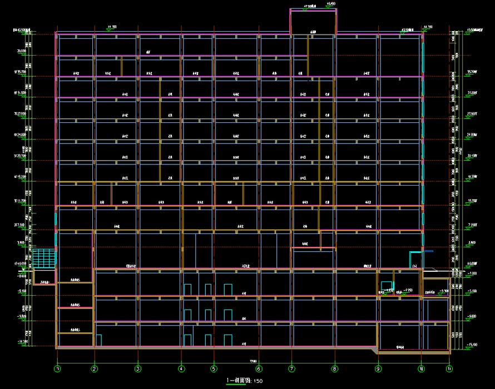
Task: Select grid axis bubble 6
Action: (x=259, y=368)
